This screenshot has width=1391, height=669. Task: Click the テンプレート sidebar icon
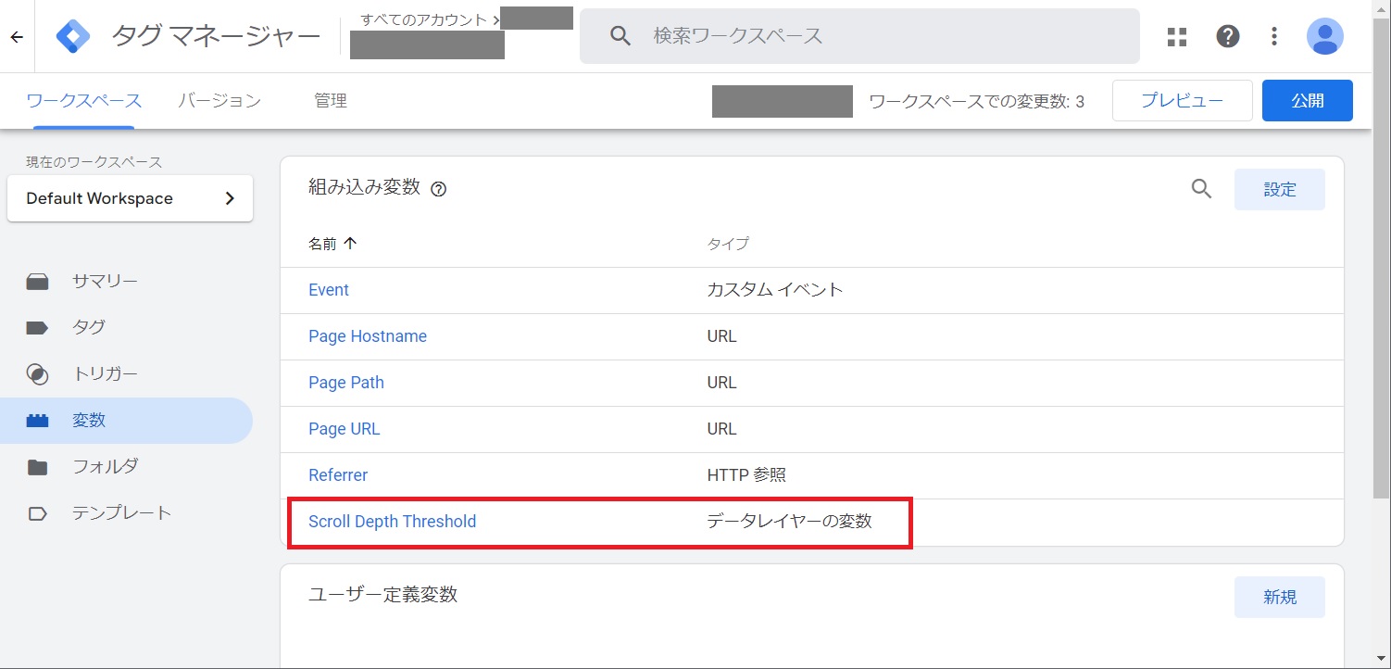click(37, 513)
